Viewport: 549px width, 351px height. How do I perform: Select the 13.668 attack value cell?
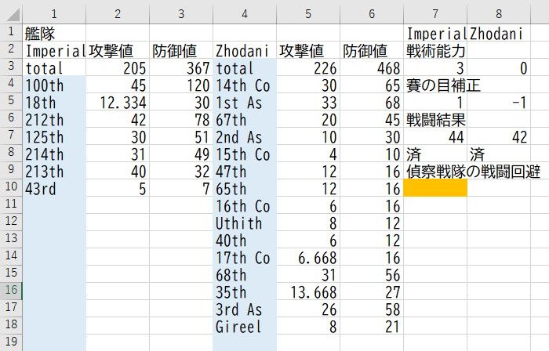308,291
